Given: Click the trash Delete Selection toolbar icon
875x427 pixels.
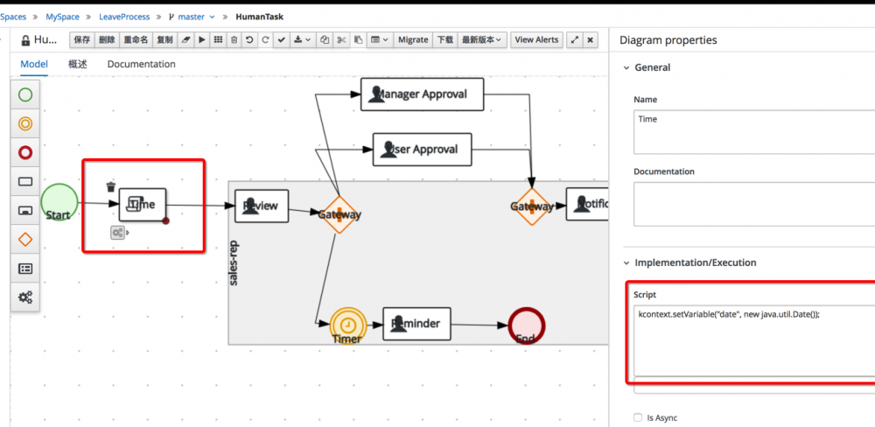Looking at the screenshot, I should pos(234,40).
